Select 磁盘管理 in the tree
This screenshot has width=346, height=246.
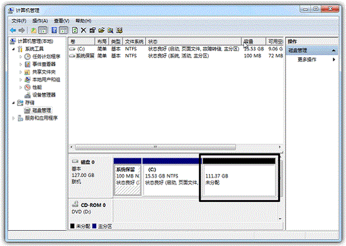(42, 110)
